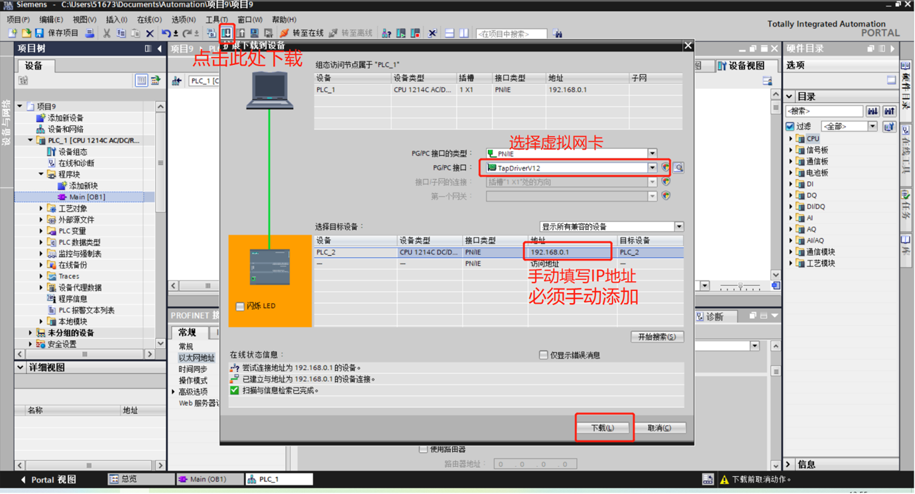Click the 开始搜索(S) button
This screenshot has width=915, height=494.
click(x=657, y=337)
